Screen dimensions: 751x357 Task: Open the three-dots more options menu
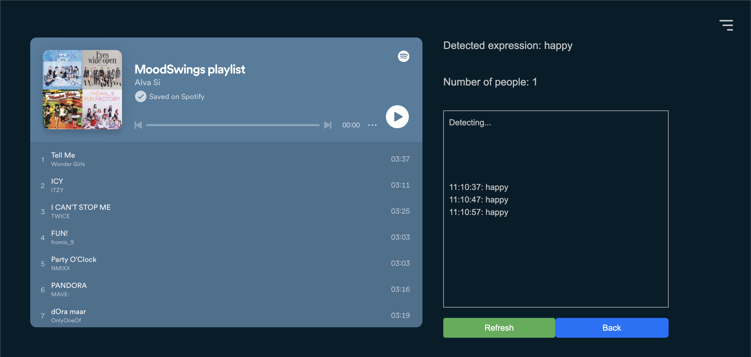coord(372,125)
